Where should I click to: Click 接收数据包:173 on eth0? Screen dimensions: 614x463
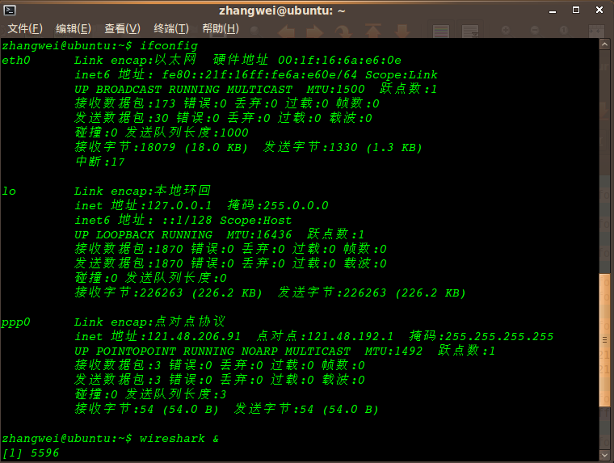click(125, 103)
